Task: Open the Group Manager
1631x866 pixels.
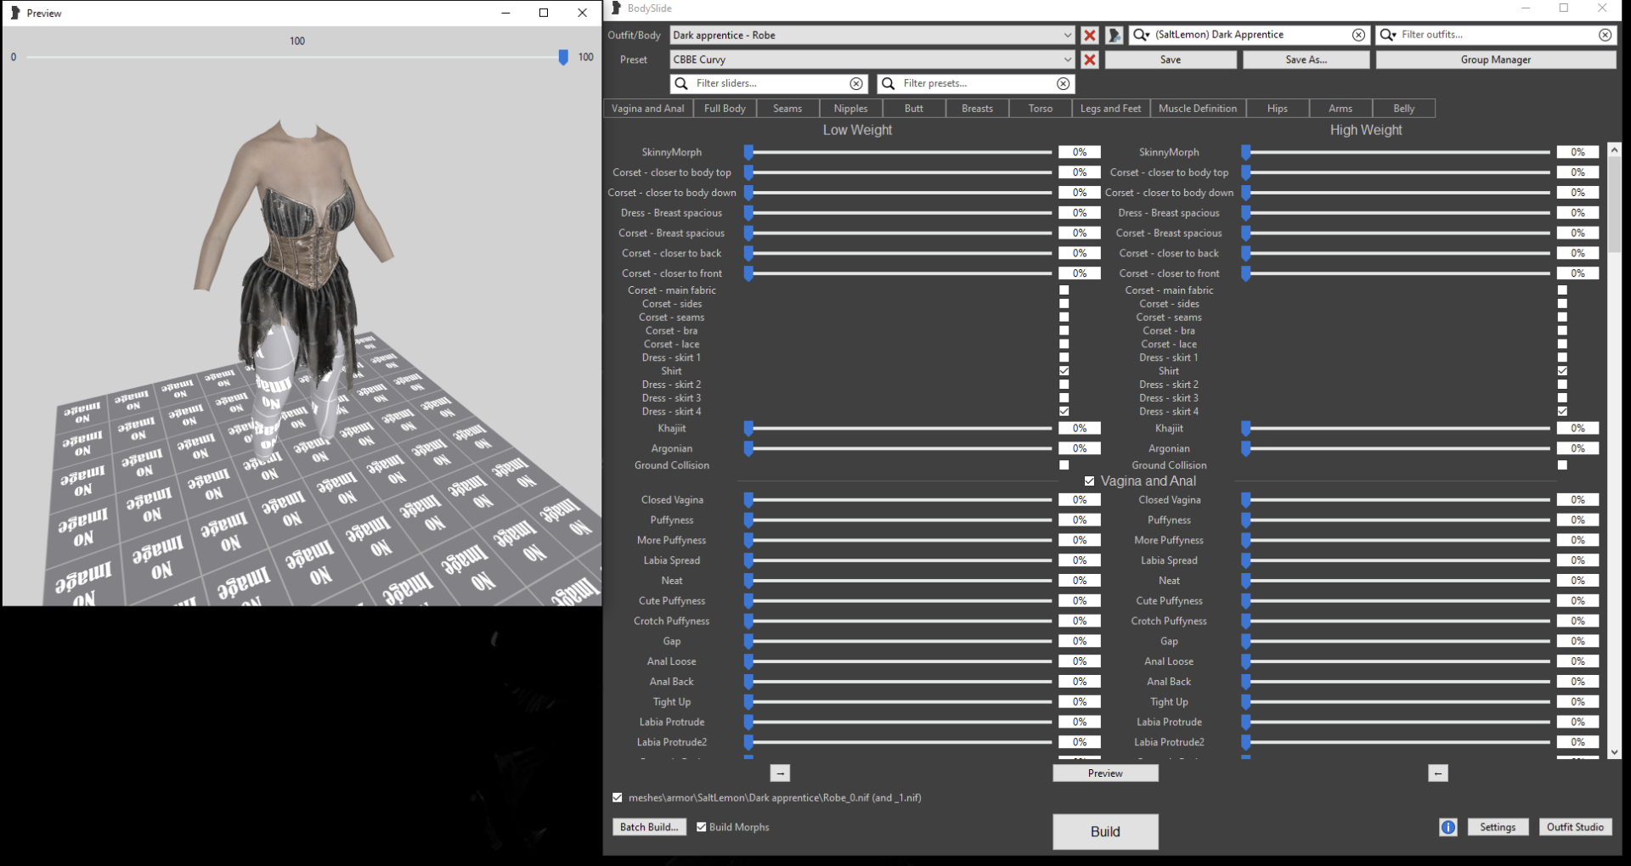Action: click(1496, 59)
